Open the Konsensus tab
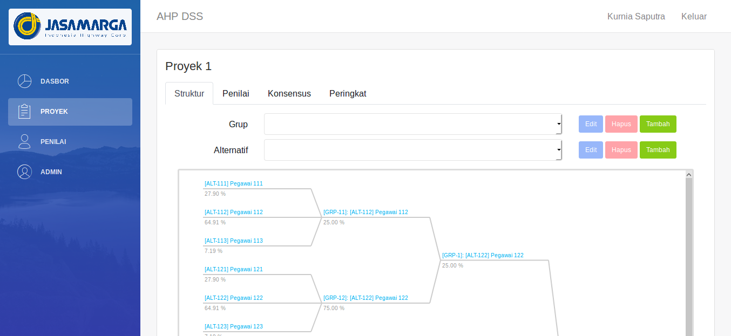Screen dimensions: 731x336 289,93
